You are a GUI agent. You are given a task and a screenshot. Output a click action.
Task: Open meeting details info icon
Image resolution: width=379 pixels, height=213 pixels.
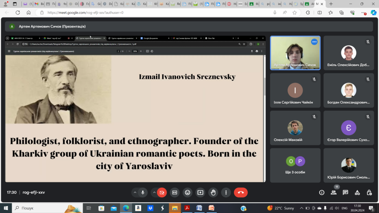[322, 192]
